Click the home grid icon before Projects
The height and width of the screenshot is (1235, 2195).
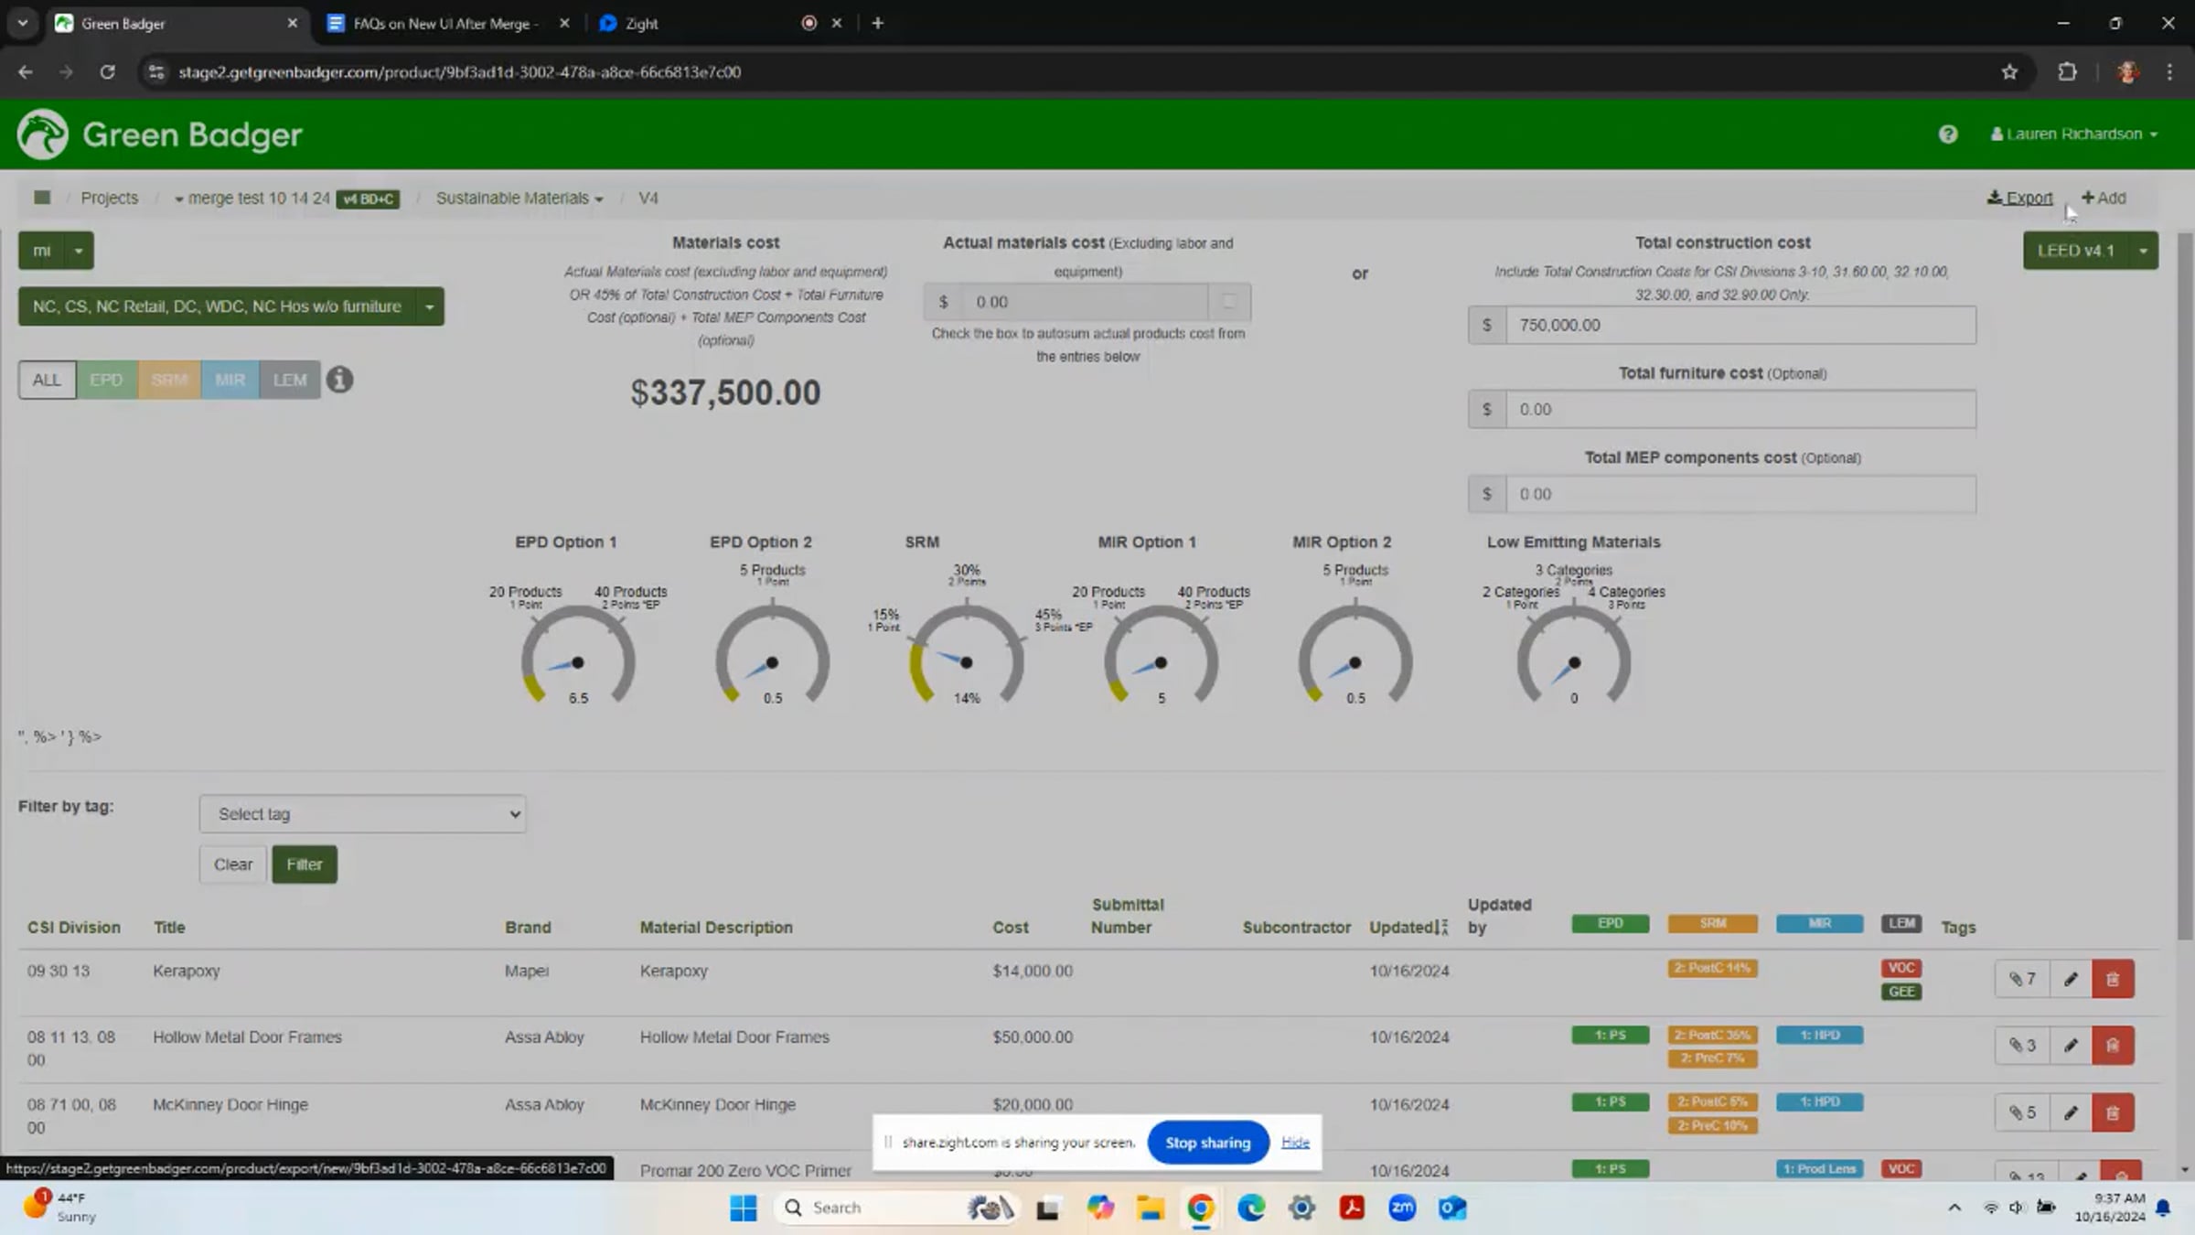click(x=42, y=198)
